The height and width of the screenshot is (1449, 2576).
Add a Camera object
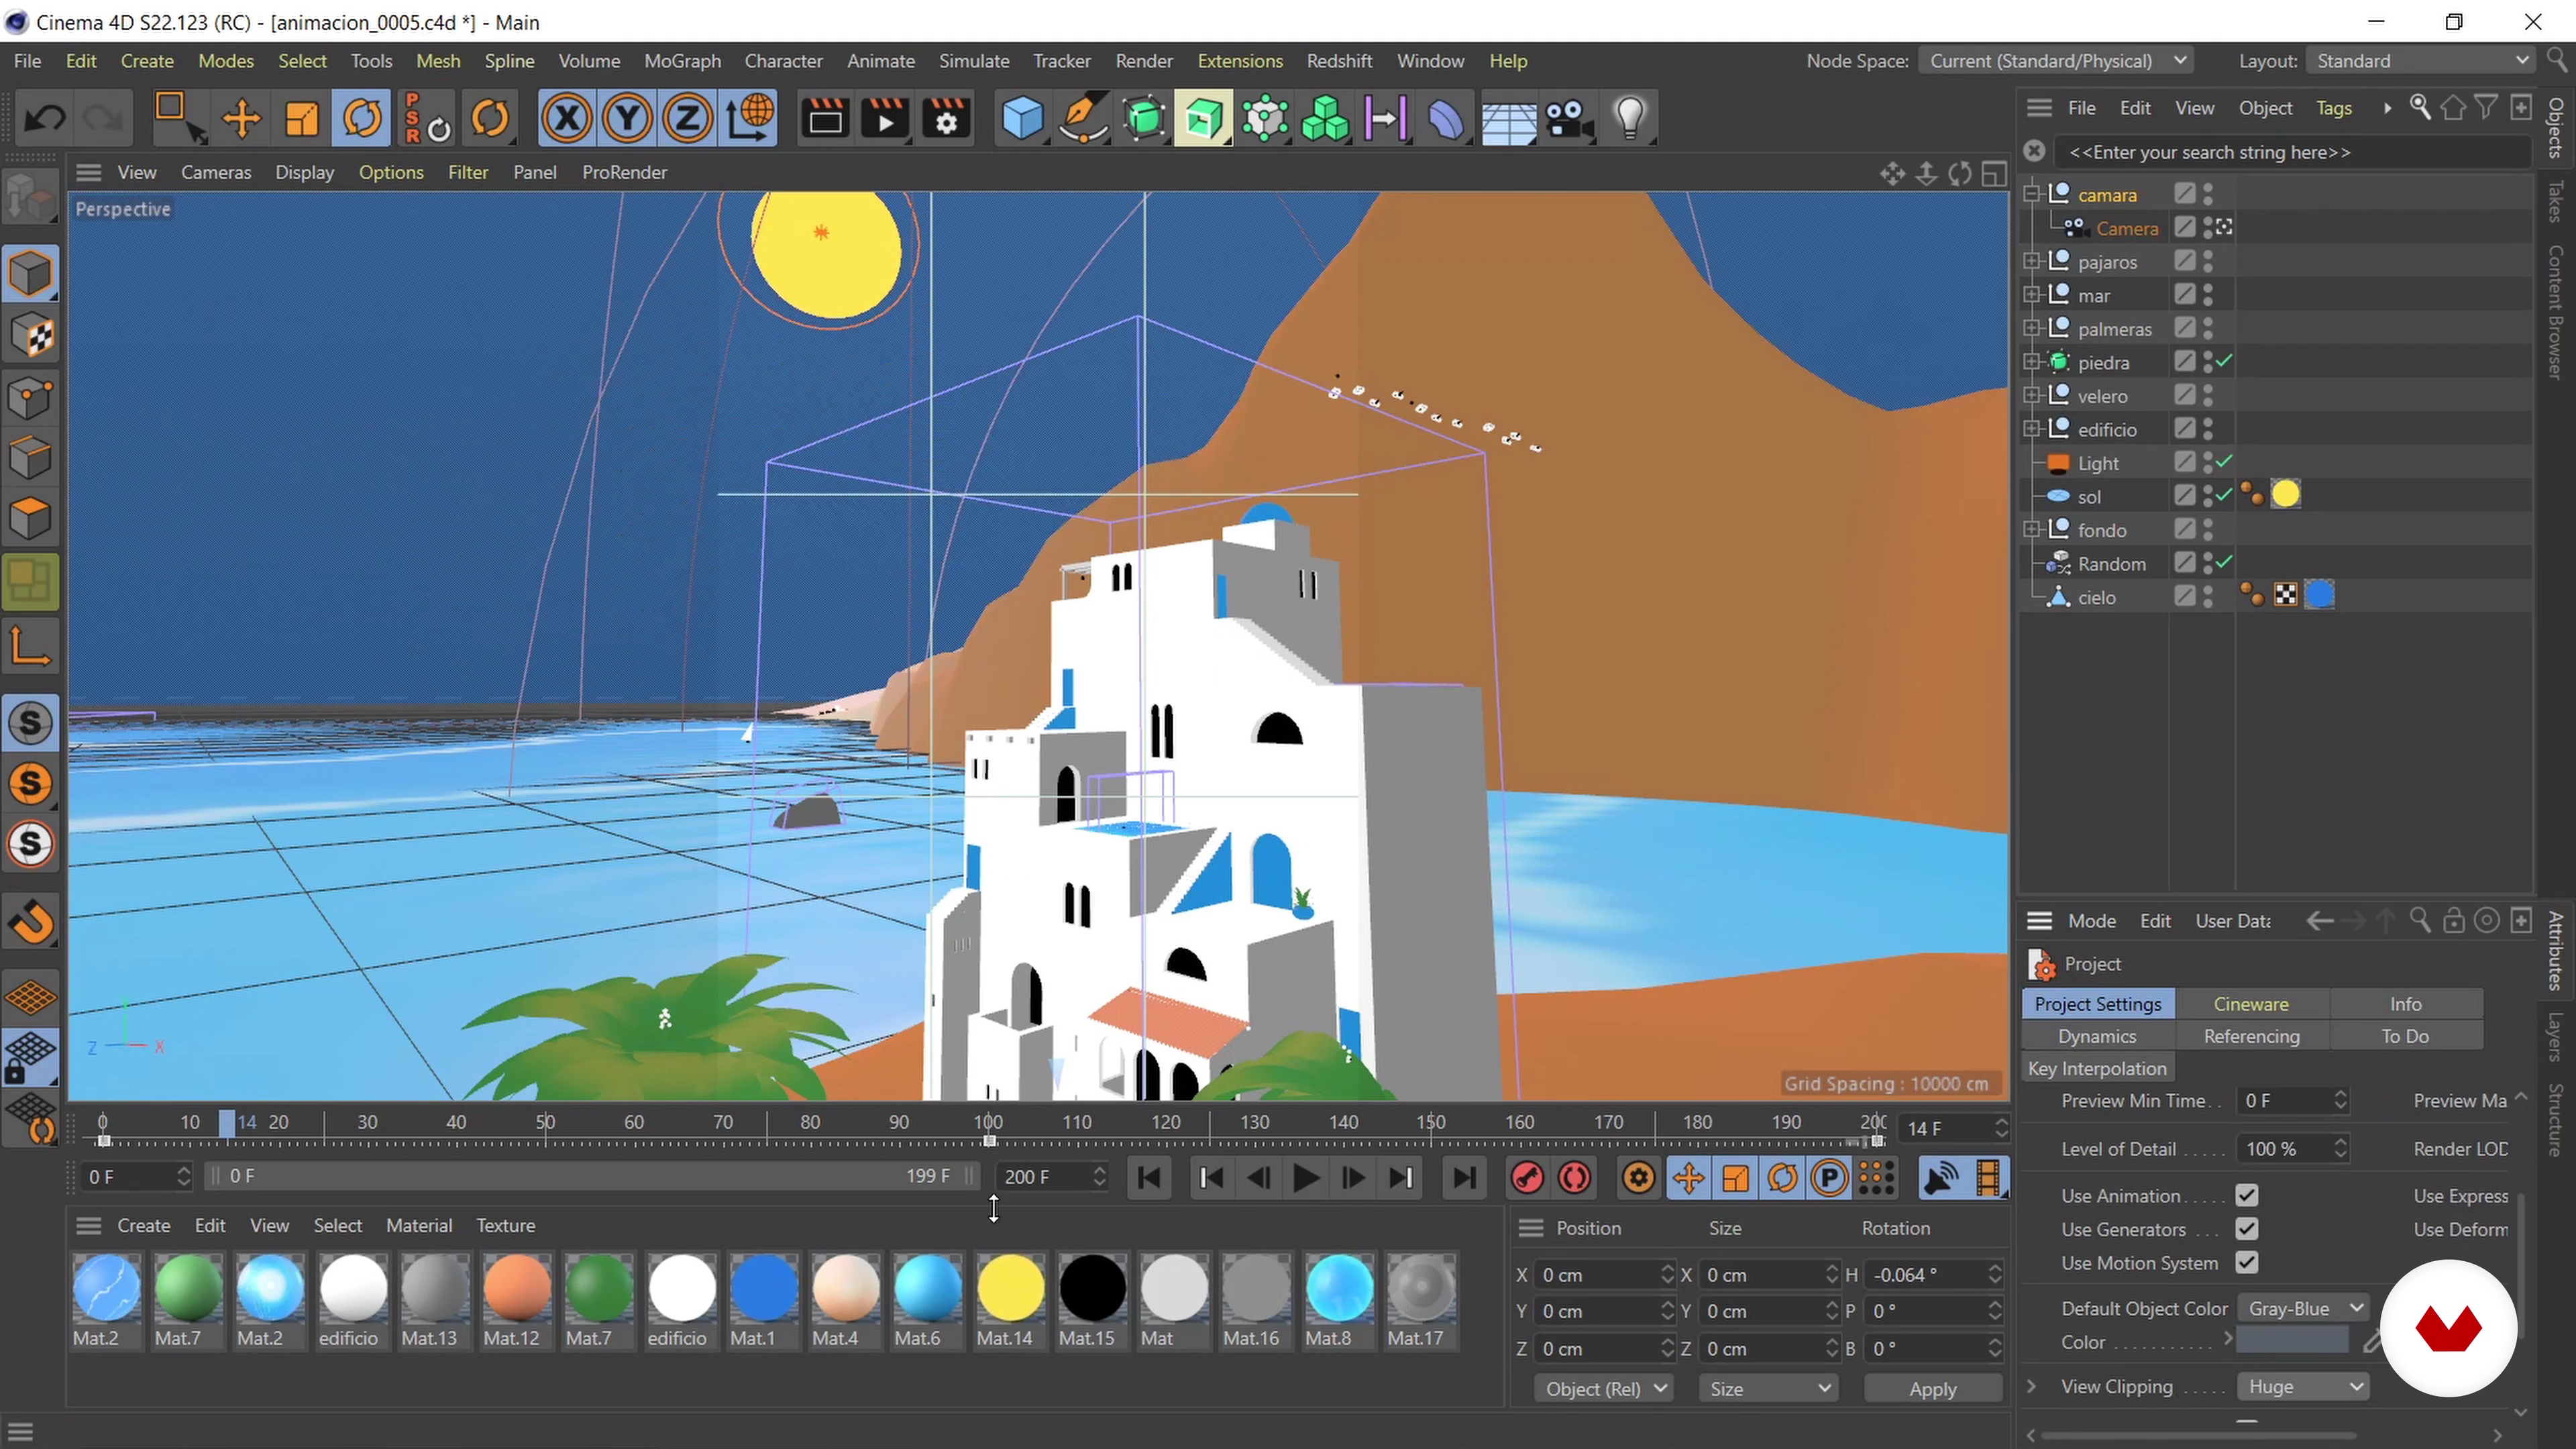[1569, 119]
